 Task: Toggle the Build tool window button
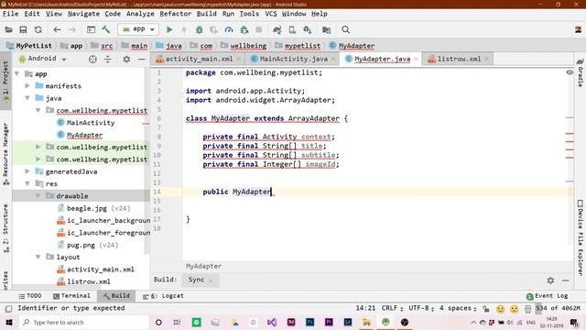click(116, 295)
